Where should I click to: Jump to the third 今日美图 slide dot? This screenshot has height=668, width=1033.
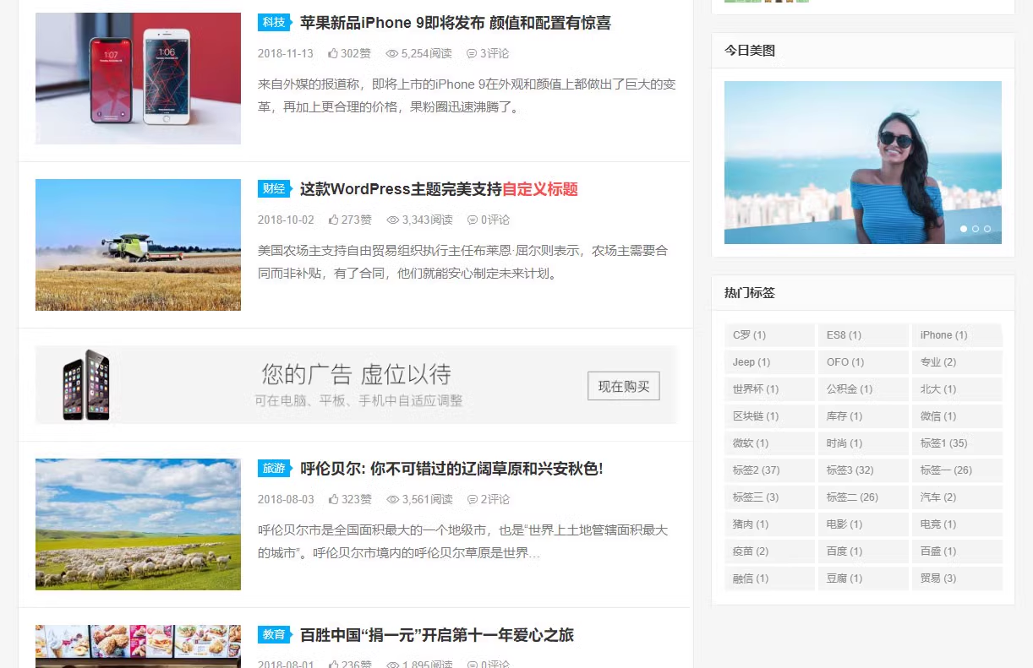click(987, 229)
